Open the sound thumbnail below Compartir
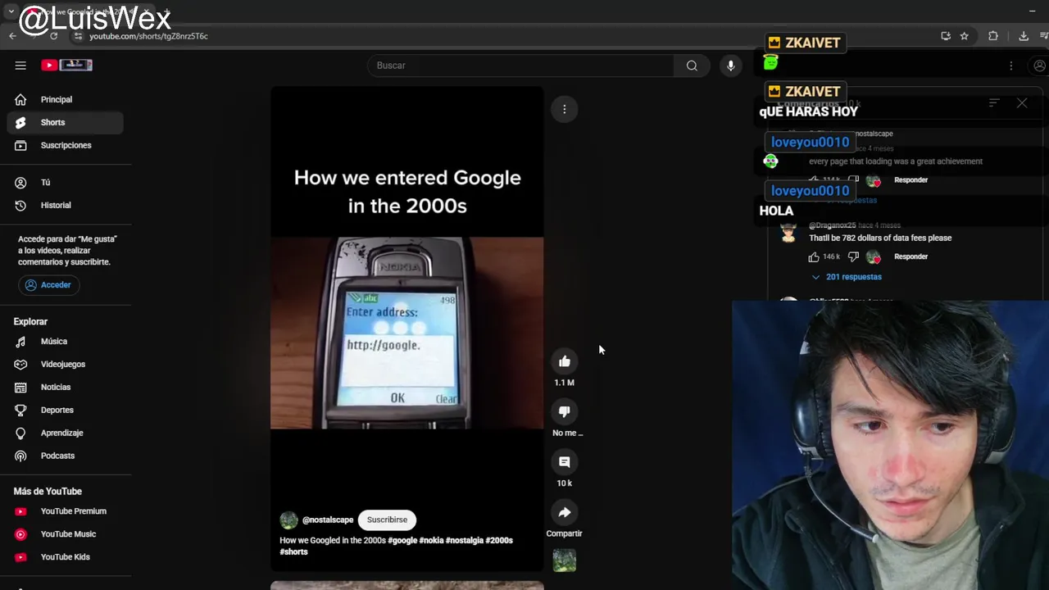 pyautogui.click(x=564, y=560)
